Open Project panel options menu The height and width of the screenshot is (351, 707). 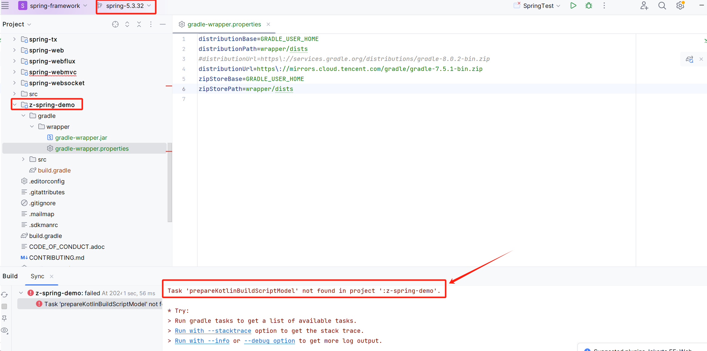coord(151,24)
